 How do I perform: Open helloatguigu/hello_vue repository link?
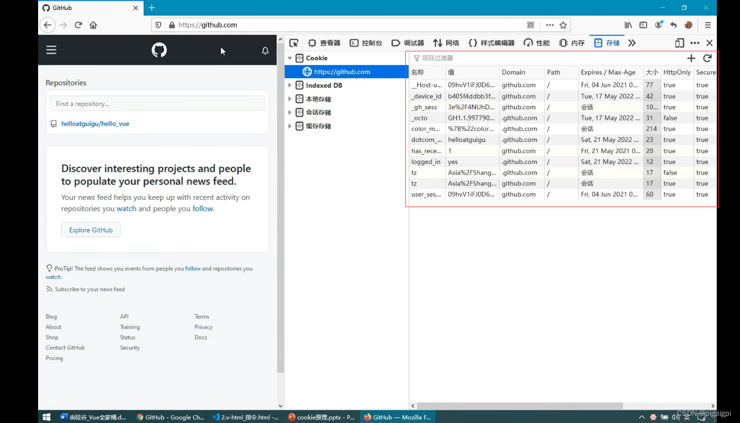[x=95, y=124]
